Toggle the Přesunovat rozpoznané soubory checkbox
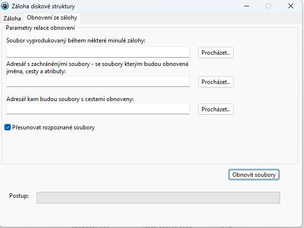 tap(7, 127)
